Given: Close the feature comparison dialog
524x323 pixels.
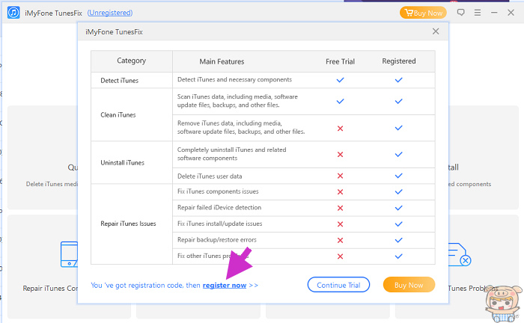Looking at the screenshot, I should point(436,31).
